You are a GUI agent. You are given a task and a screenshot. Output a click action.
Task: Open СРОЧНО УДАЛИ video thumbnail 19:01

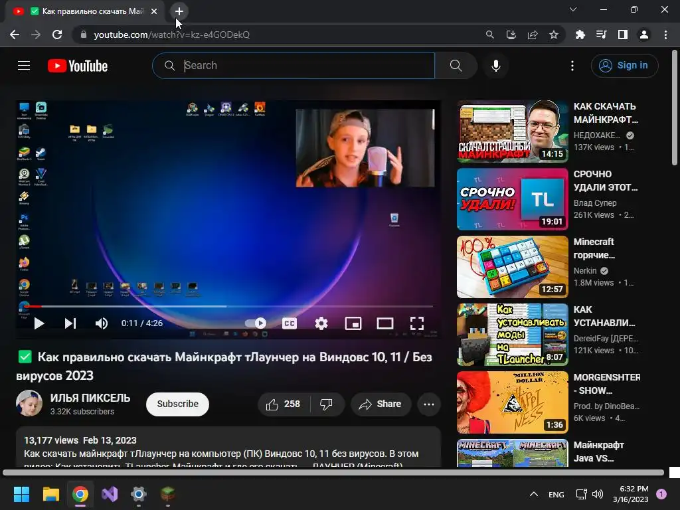pos(513,199)
